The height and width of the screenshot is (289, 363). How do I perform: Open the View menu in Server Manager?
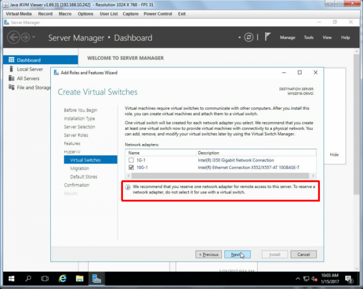pyautogui.click(x=327, y=37)
